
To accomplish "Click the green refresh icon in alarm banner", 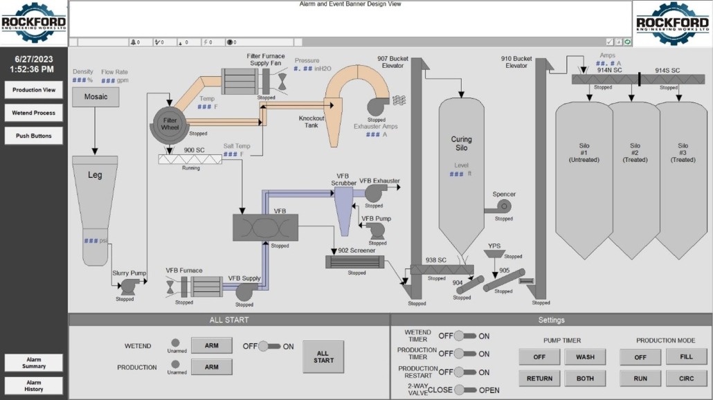I will coord(628,42).
